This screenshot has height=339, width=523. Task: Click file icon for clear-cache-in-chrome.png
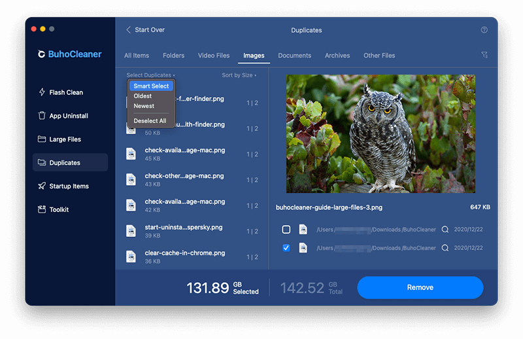point(131,257)
